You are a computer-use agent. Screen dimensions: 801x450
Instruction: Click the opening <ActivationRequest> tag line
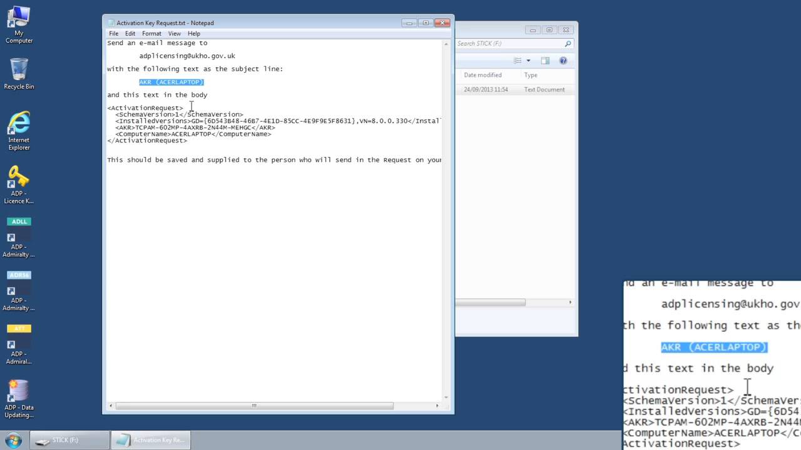pyautogui.click(x=145, y=108)
